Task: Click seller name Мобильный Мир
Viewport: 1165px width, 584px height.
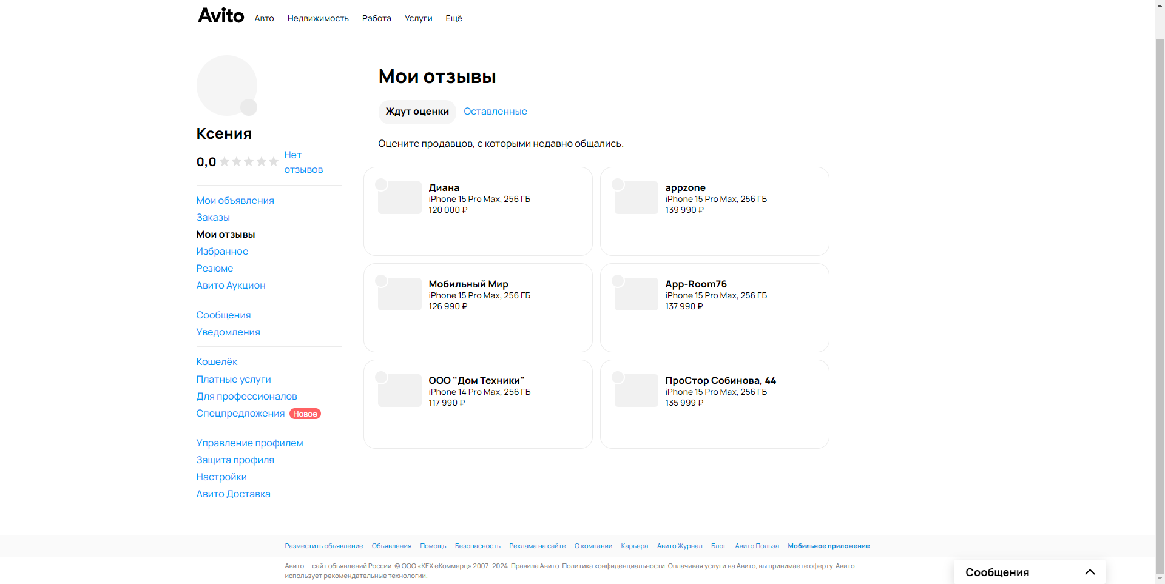Action: click(x=468, y=284)
